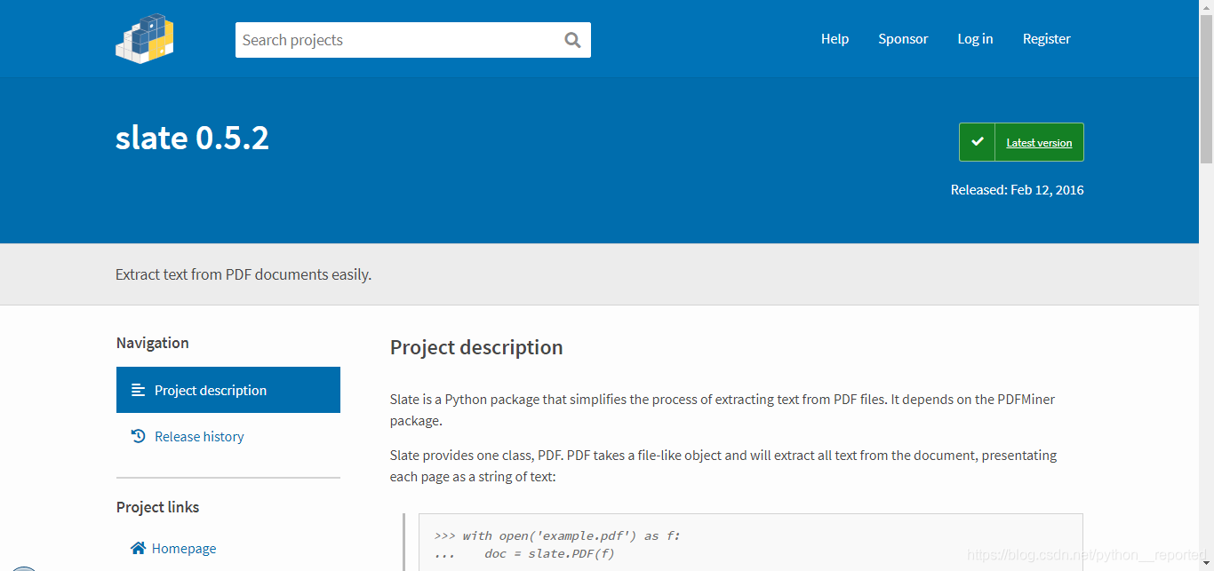Open the Help page
1214x571 pixels.
(835, 38)
